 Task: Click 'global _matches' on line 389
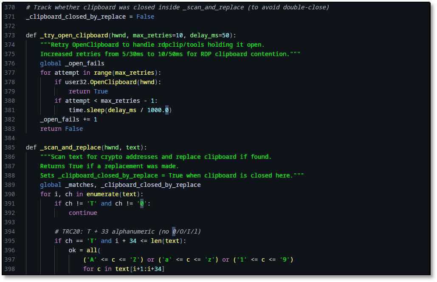[x=67, y=185]
